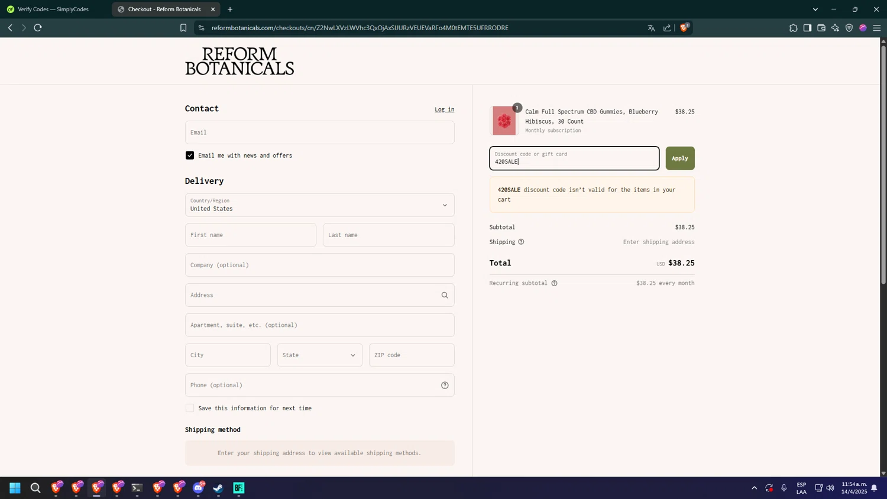Focus Last name field

point(389,235)
